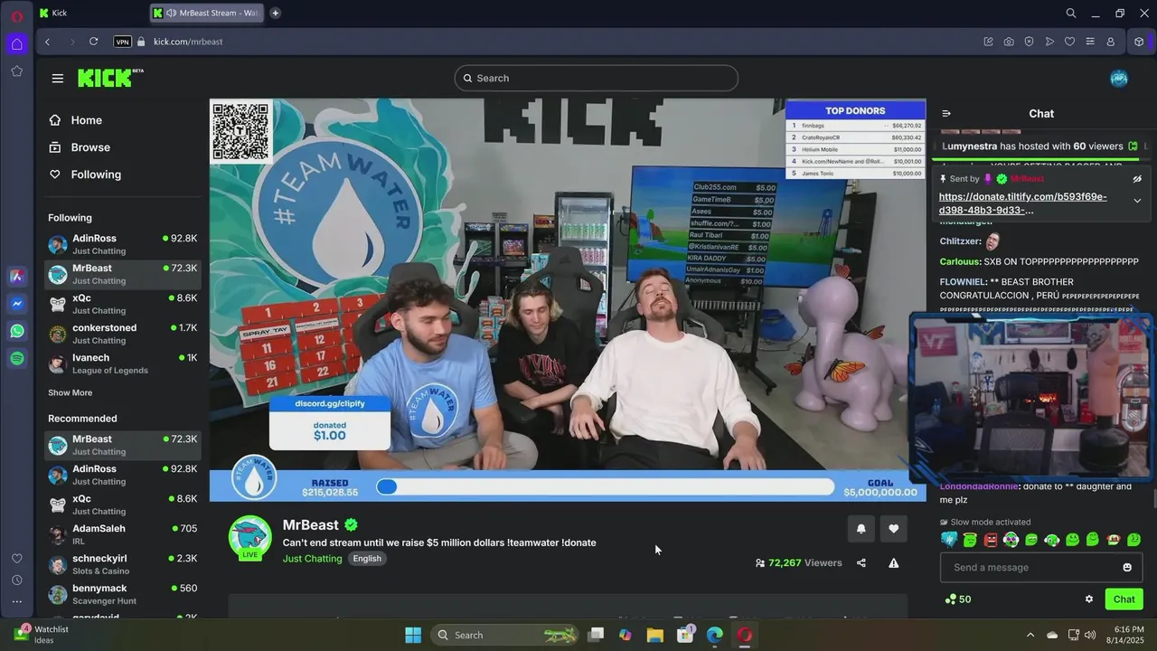This screenshot has width=1157, height=651.
Task: Click MrBeast channel avatar with LIVE badge
Action: [250, 538]
